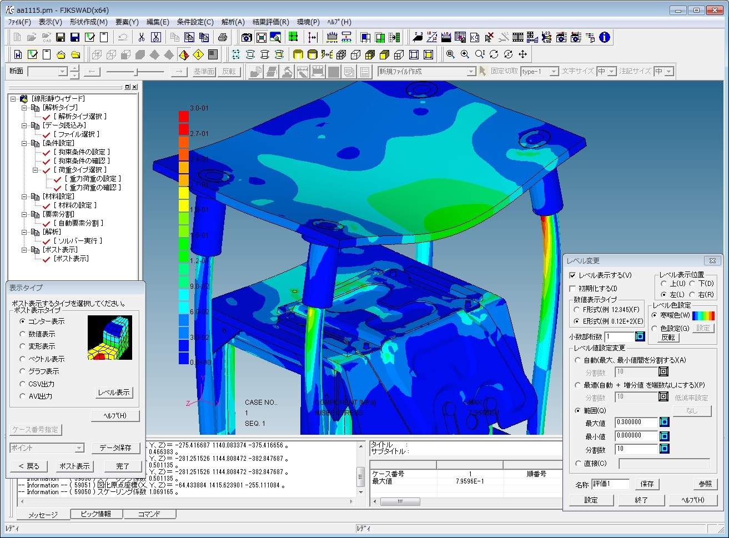Switch to the ピック情報 tab
The image size is (729, 538).
point(96,514)
